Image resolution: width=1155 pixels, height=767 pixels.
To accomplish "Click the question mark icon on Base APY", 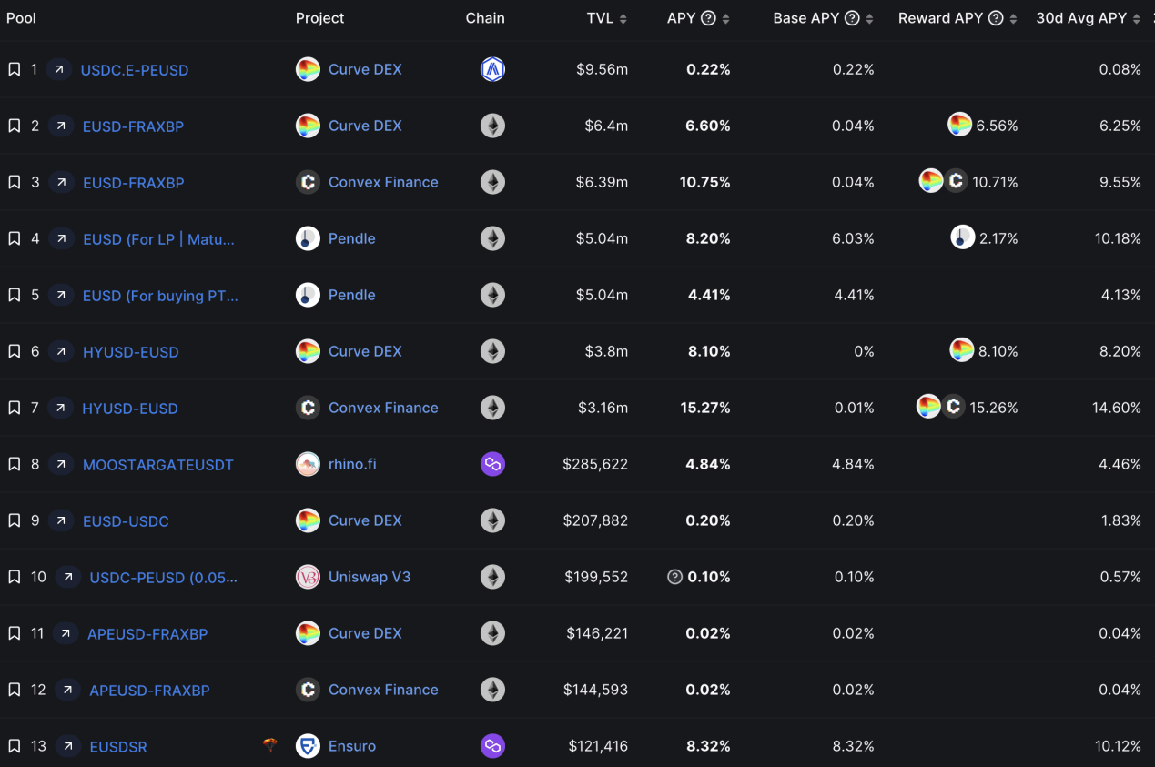I will tap(852, 17).
